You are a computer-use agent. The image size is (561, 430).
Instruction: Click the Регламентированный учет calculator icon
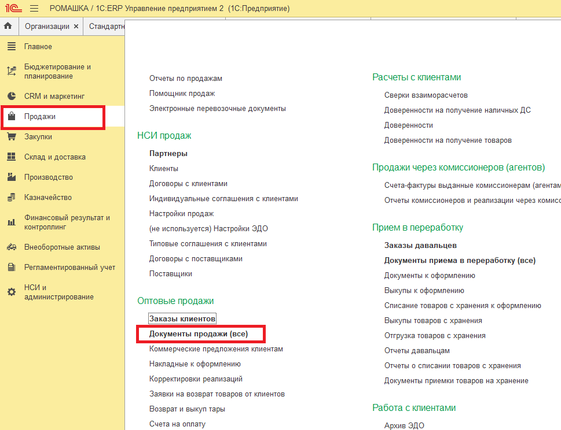point(12,267)
